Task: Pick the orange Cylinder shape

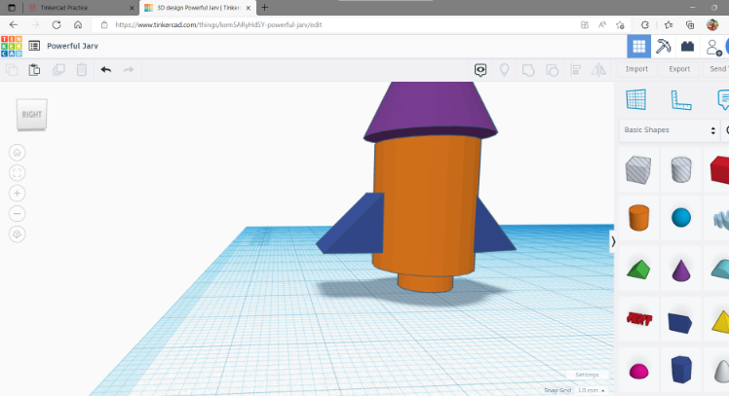Action: coord(638,217)
